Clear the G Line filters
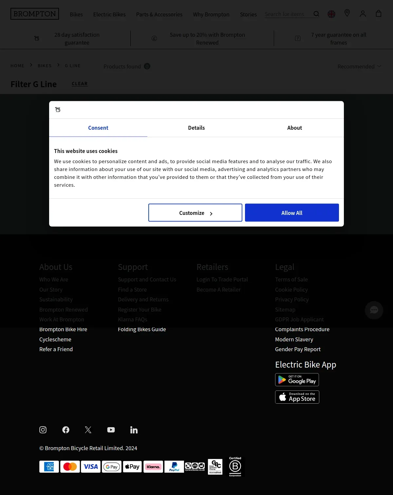Viewport: 393px width, 495px height. (x=80, y=84)
